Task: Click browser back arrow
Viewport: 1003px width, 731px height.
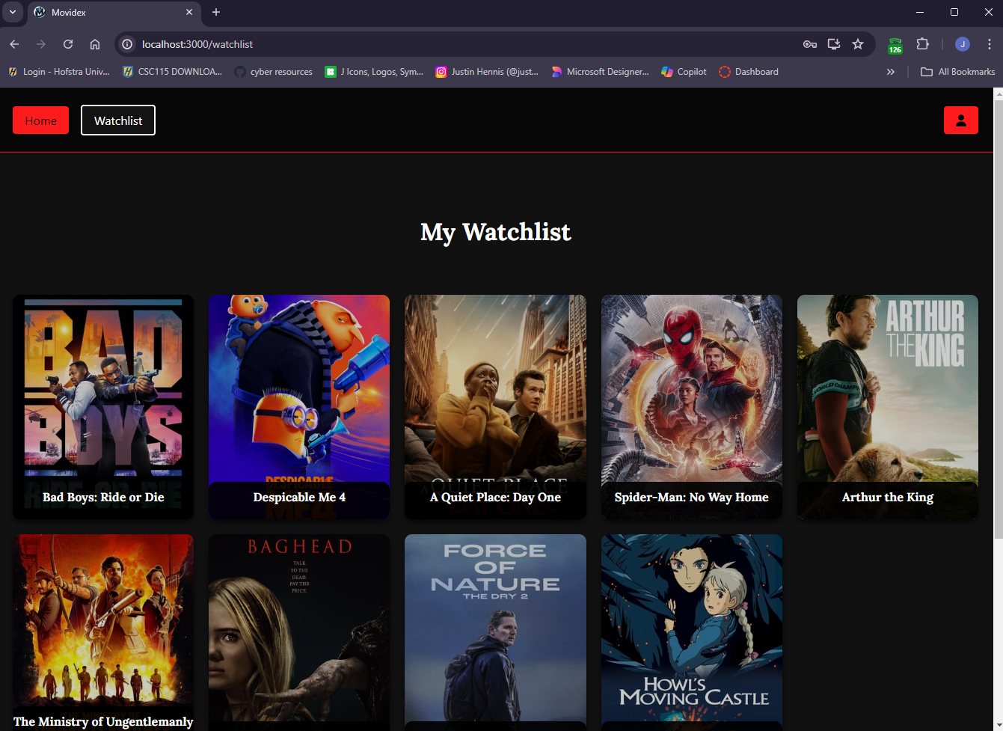Action: [x=14, y=44]
